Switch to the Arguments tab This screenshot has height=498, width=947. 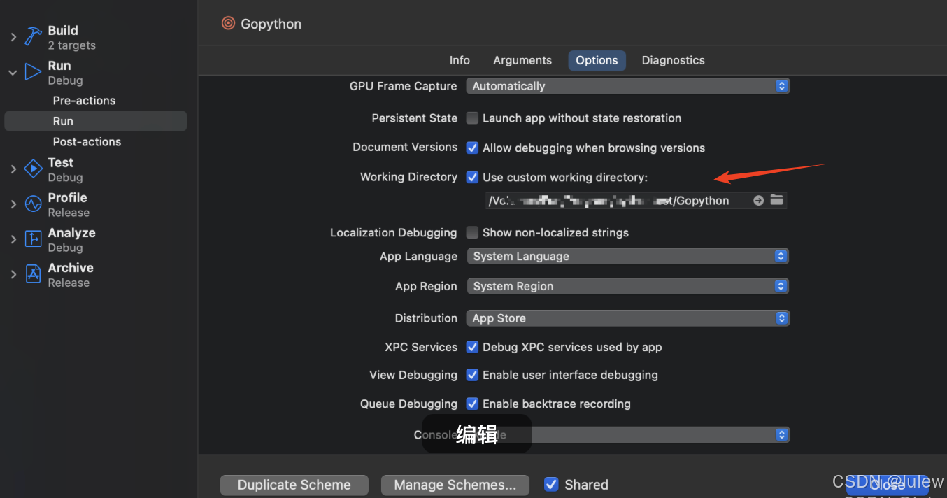coord(522,60)
